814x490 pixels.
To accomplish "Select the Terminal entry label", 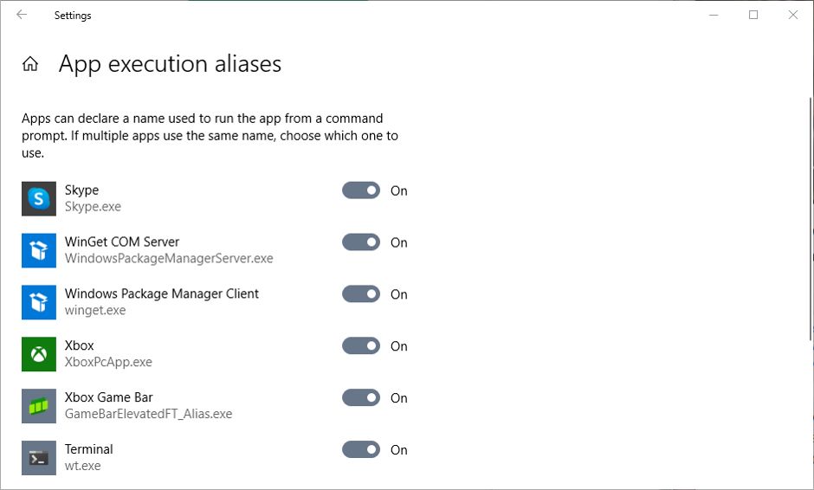I will click(x=88, y=449).
